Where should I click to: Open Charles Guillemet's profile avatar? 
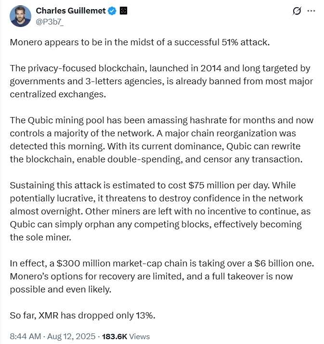point(20,16)
